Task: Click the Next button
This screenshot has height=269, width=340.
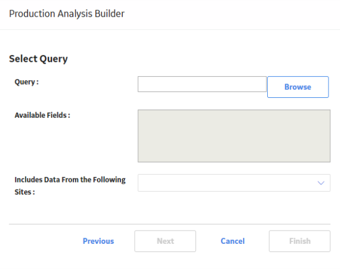Action: 165,241
